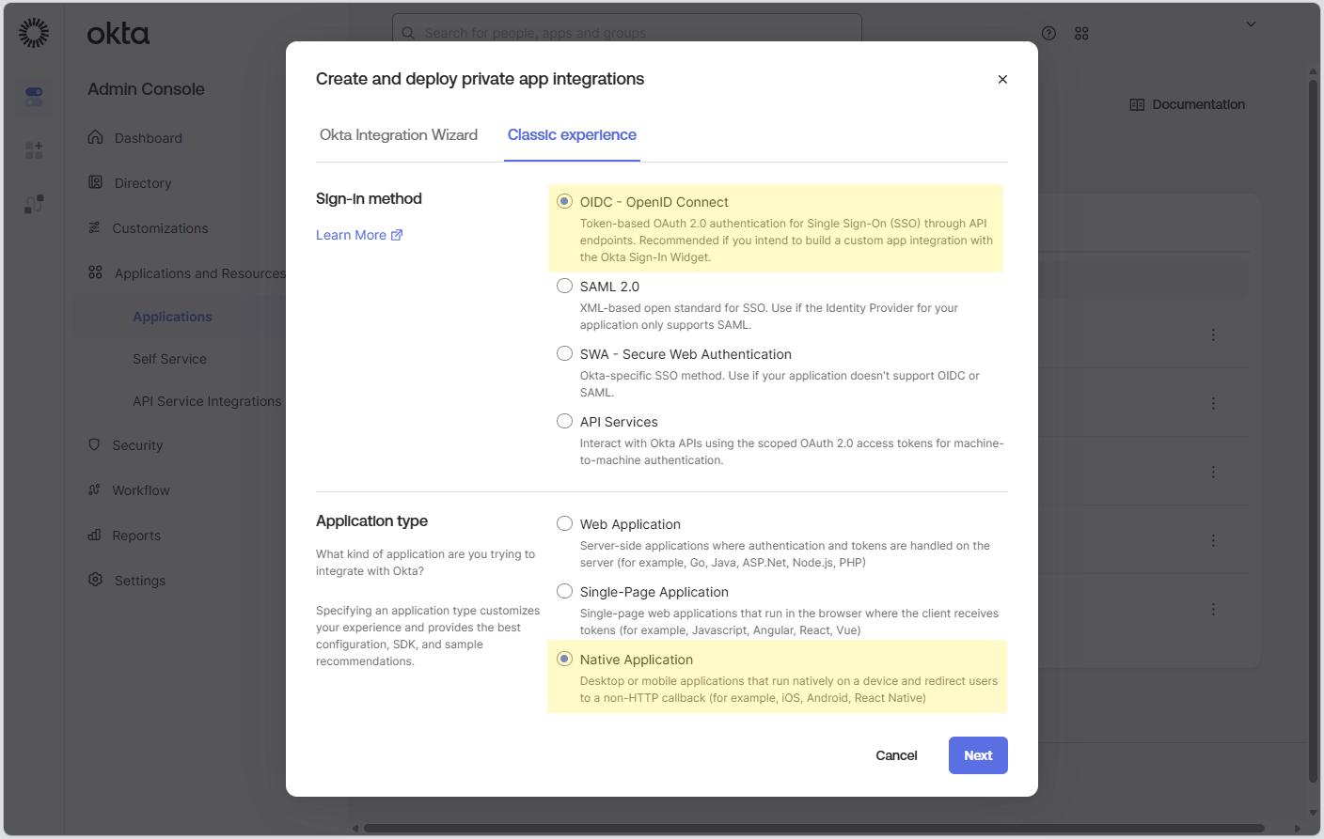Screen dimensions: 1324x839
Task: Select the API Services radio button
Action: pos(564,421)
